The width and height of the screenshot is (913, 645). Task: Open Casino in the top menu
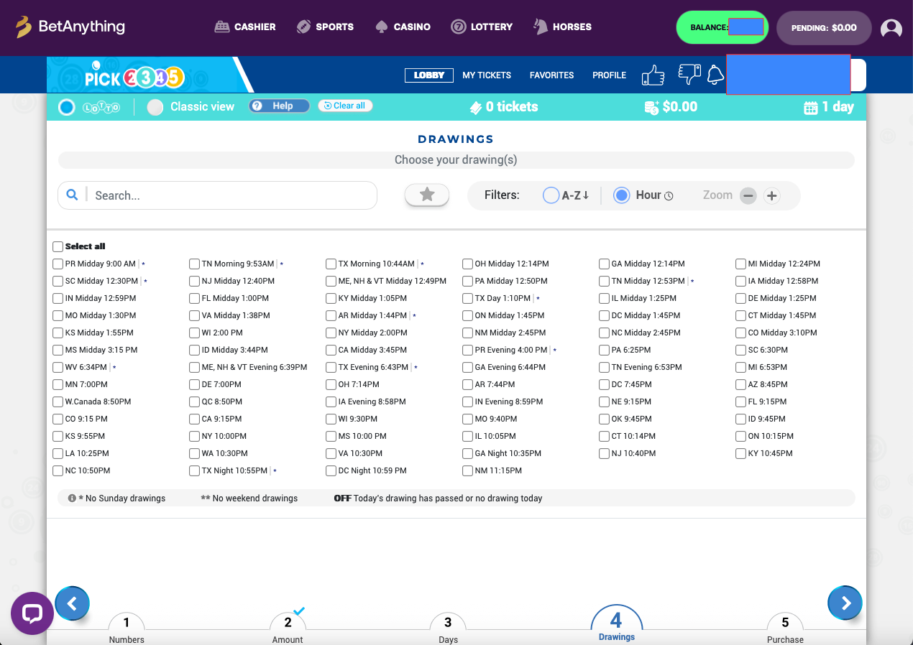(403, 27)
